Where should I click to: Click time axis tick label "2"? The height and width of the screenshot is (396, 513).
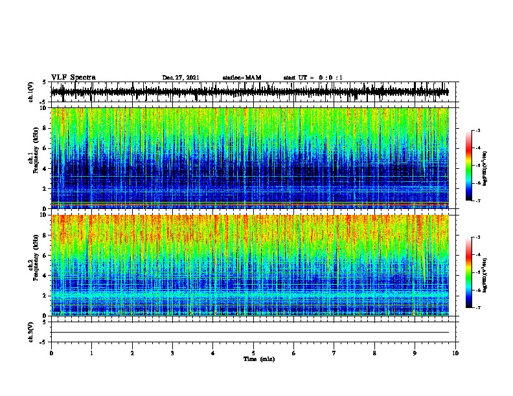tap(132, 353)
